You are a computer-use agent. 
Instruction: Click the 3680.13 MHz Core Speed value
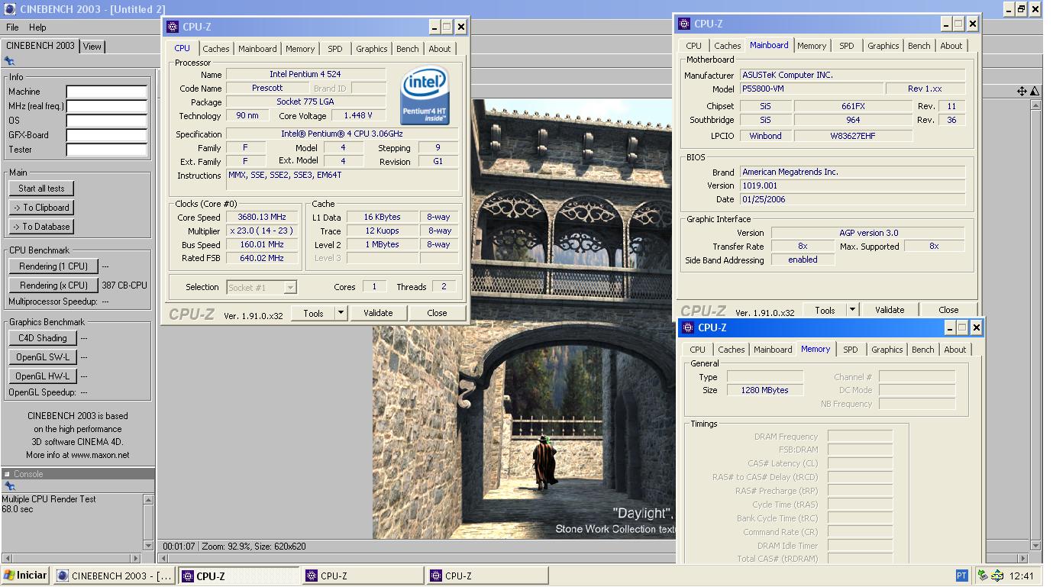tap(262, 218)
